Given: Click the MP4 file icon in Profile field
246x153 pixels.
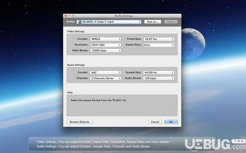Looking at the screenshot, I should pos(80,22).
